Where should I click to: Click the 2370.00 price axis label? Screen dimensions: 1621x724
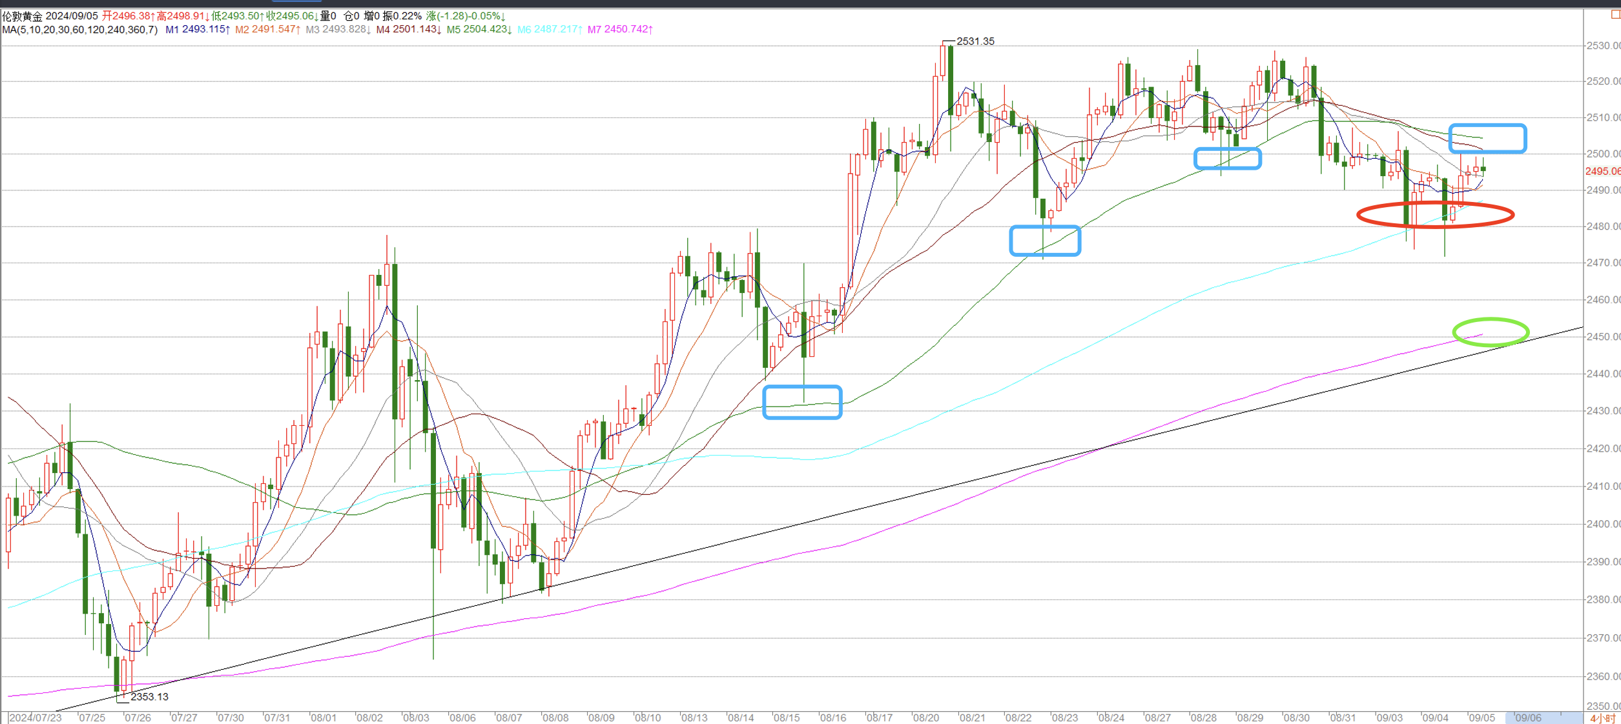click(x=1604, y=638)
